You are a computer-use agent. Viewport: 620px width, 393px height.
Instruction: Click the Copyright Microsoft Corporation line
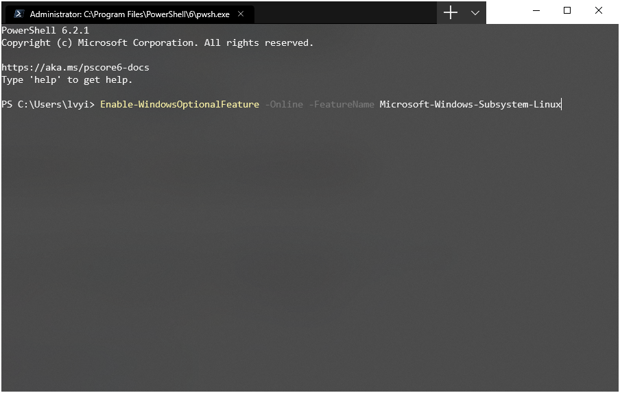coord(157,43)
